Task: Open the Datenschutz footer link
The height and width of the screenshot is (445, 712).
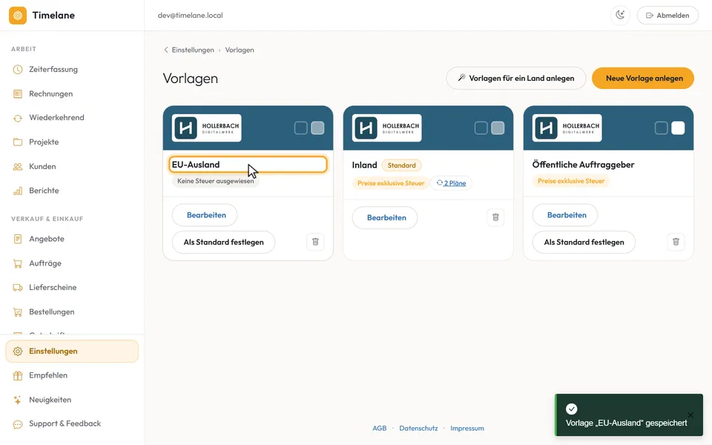Action: click(x=418, y=428)
